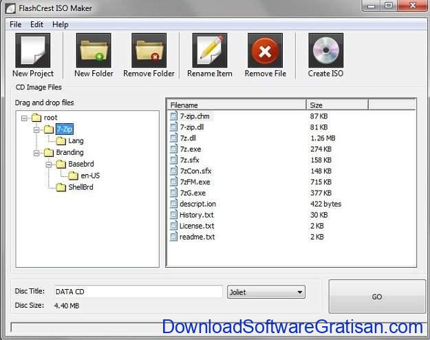Screen dimensions: 430x340
Task: Click the Create ISO disc icon
Action: tap(326, 50)
